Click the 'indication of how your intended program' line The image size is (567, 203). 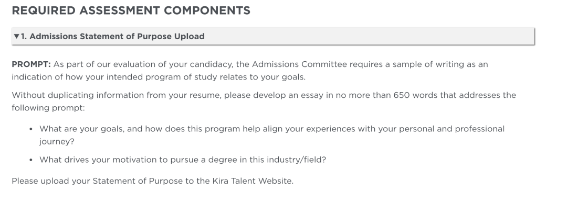pyautogui.click(x=159, y=77)
